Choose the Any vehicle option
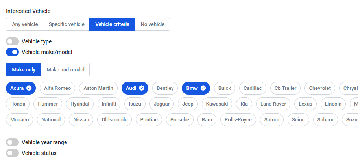Viewport: 358px width, 164px height. (25, 24)
